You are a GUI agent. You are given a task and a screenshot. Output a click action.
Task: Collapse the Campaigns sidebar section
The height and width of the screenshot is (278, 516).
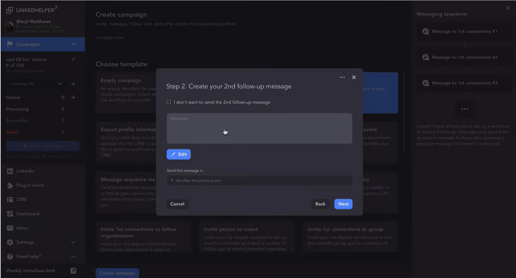pyautogui.click(x=73, y=44)
